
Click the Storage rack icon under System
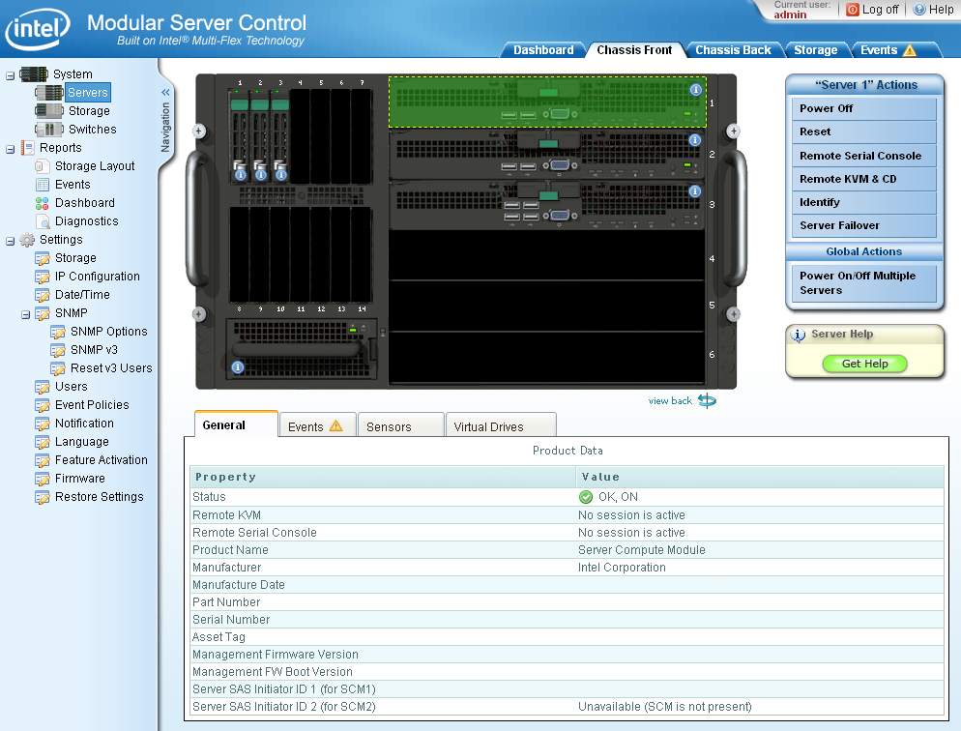(49, 111)
